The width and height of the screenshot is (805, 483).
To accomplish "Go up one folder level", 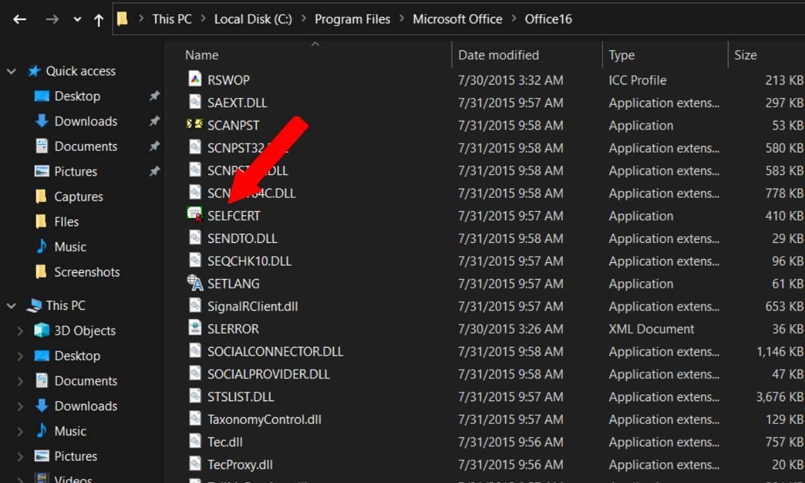I will (x=99, y=19).
